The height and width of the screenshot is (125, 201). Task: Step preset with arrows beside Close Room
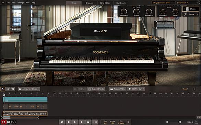pyautogui.click(x=197, y=3)
